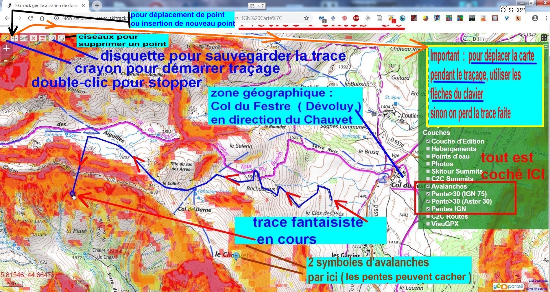
Task: Open the Visu GPX toolbar button
Action: [x=43, y=38]
